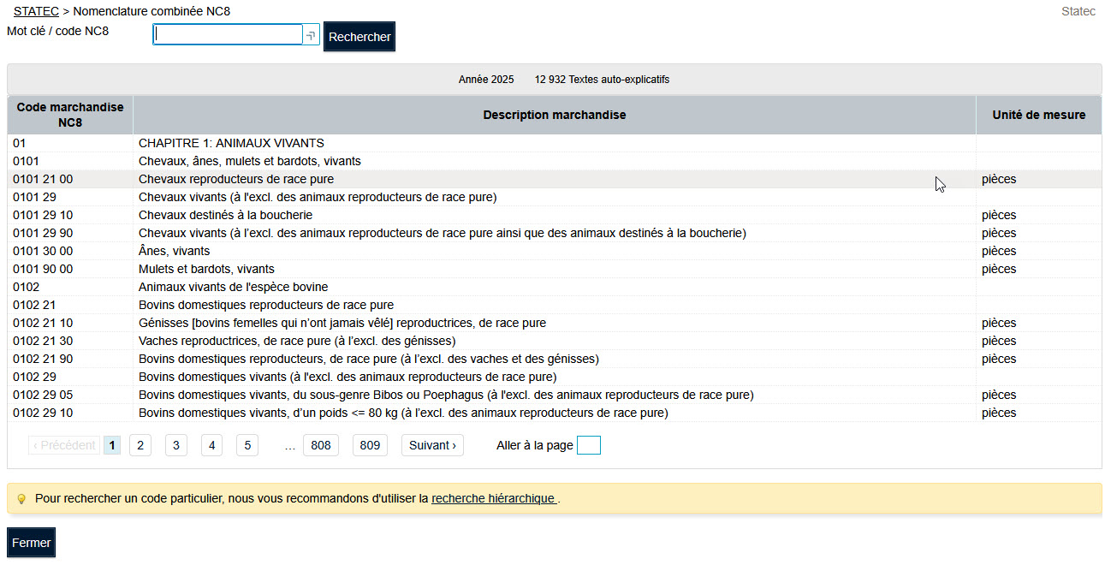Viewport: 1105px width, 565px height.
Task: Select the code 01 cell
Action: [x=70, y=143]
